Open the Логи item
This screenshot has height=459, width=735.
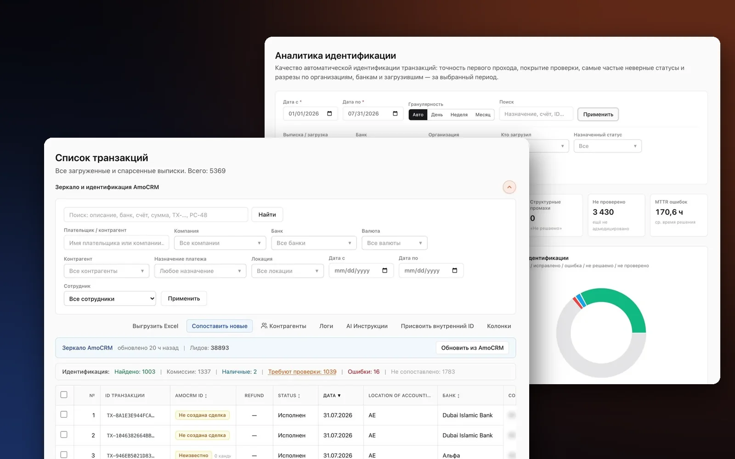pyautogui.click(x=326, y=326)
